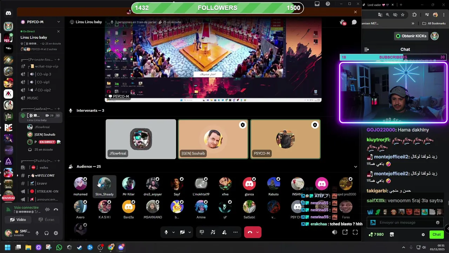
Task: Open the rules channel
Action: tap(40, 168)
